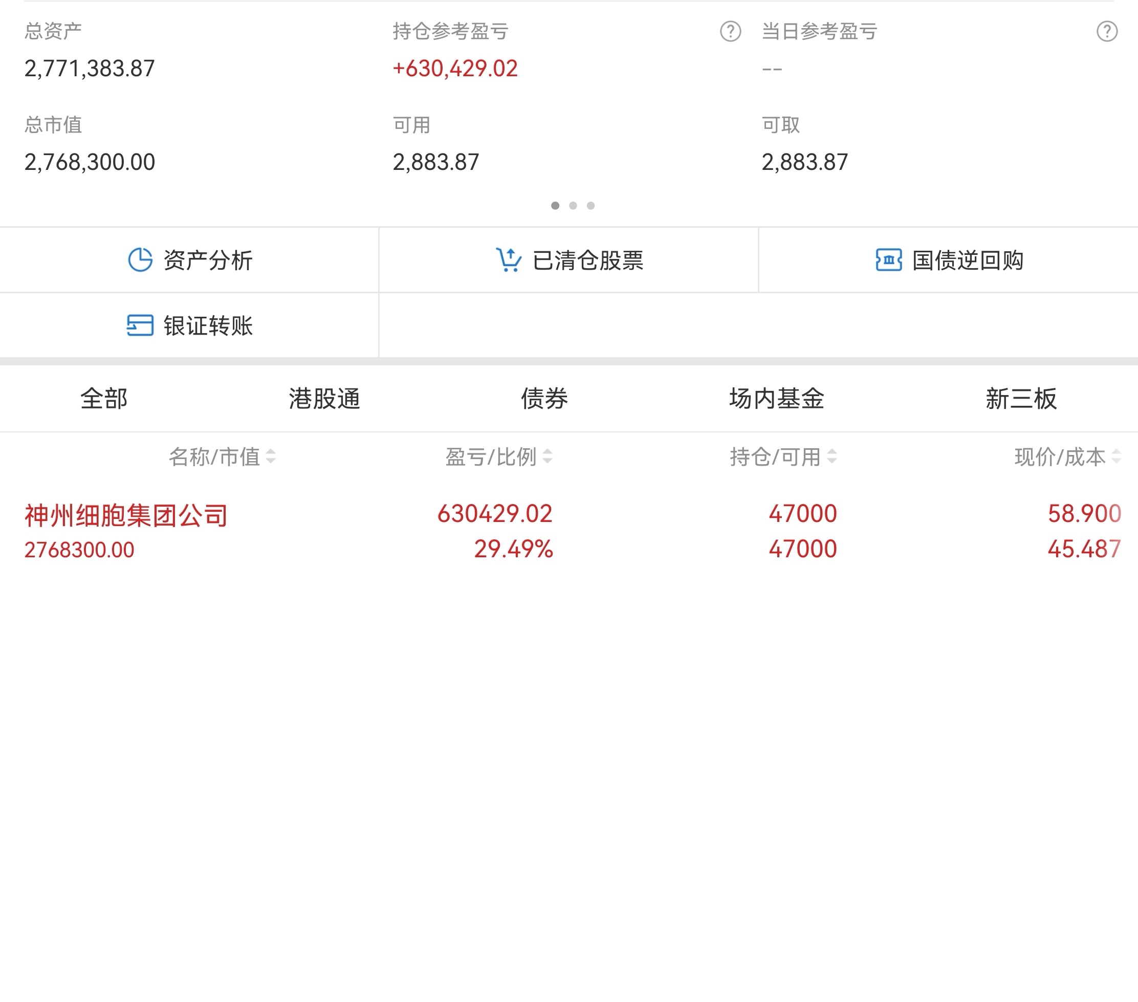Tap cost price 45.487
This screenshot has height=1002, width=1138.
click(1084, 549)
